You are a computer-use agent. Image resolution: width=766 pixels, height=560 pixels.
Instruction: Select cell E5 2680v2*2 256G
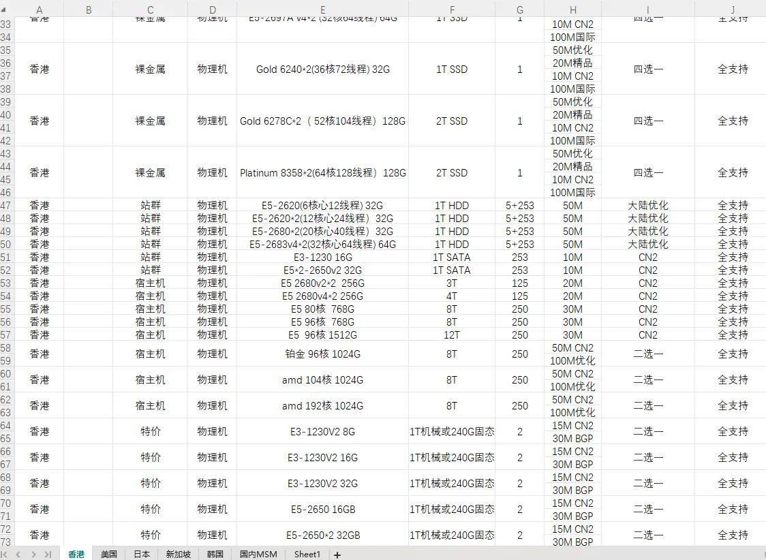click(x=323, y=283)
